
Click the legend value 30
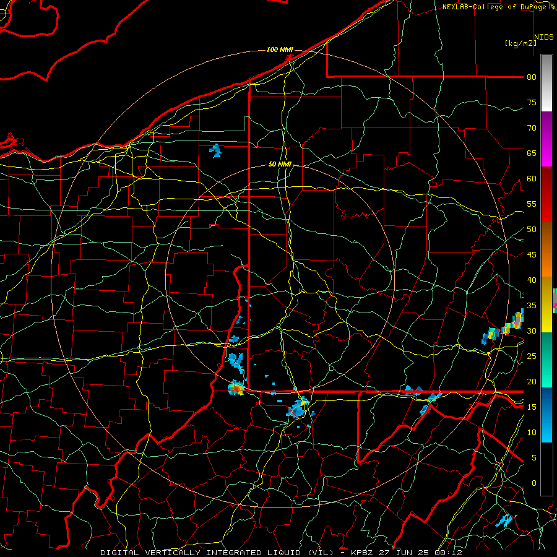coord(532,330)
